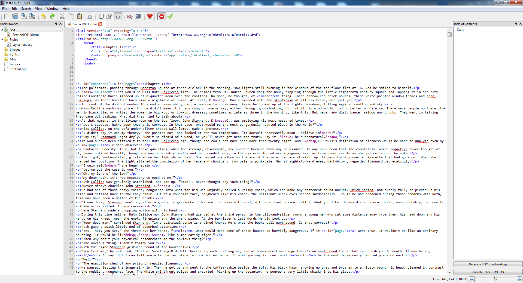523x283 pixels.
Task: Save the current epub
Action: (24, 16)
